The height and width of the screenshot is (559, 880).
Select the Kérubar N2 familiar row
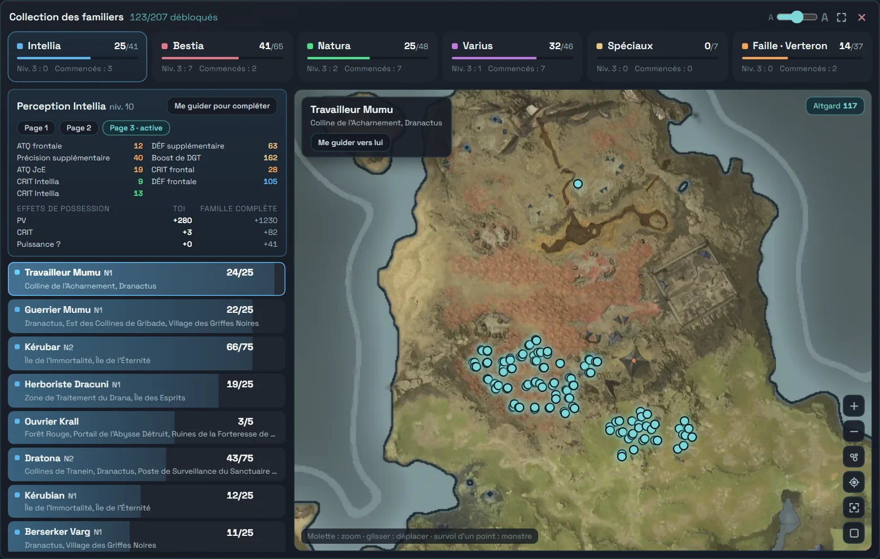pos(147,353)
